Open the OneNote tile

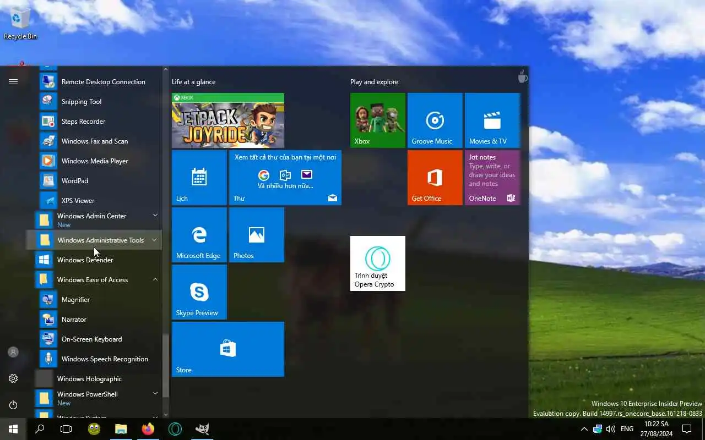492,177
